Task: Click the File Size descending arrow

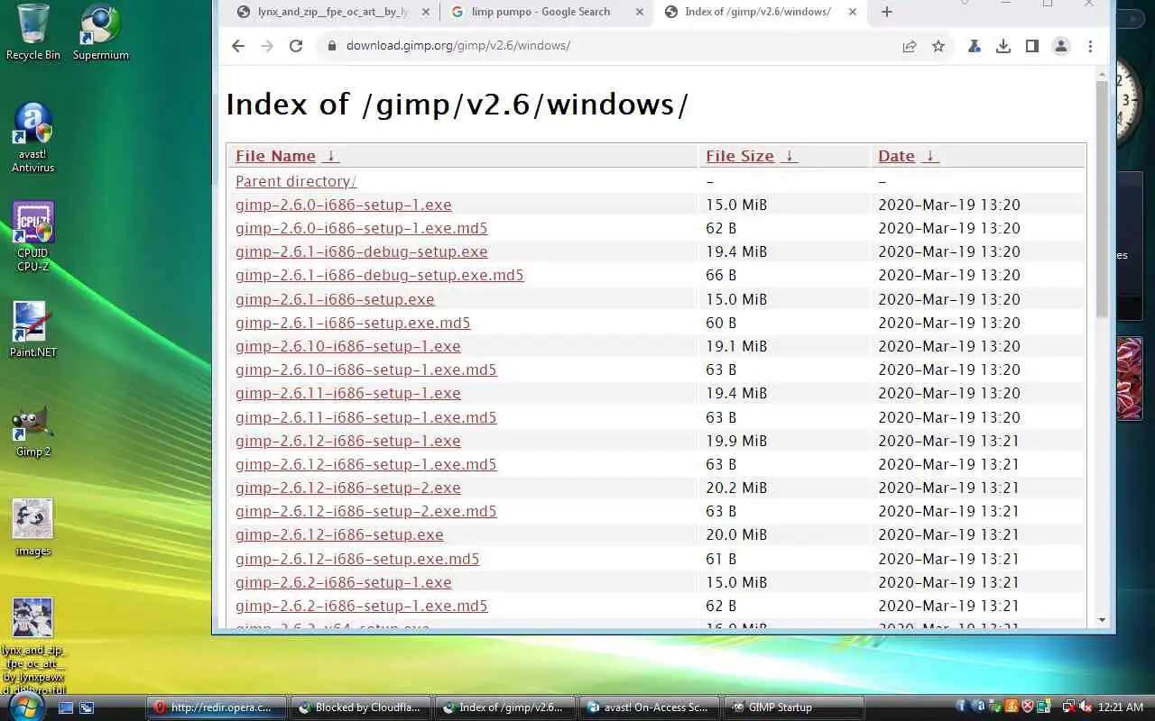Action: coord(790,156)
